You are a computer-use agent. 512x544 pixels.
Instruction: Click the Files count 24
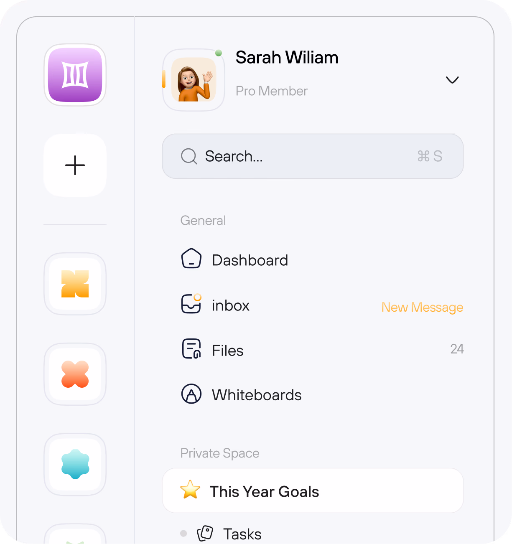coord(457,349)
